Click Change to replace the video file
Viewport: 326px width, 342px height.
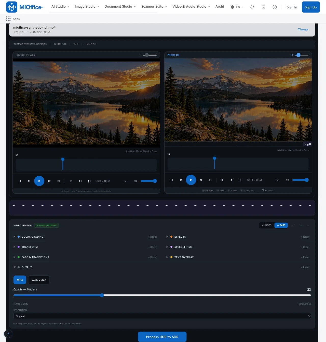[303, 29]
